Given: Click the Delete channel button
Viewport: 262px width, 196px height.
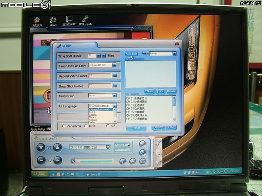Looking at the screenshot, I should pyautogui.click(x=149, y=91).
